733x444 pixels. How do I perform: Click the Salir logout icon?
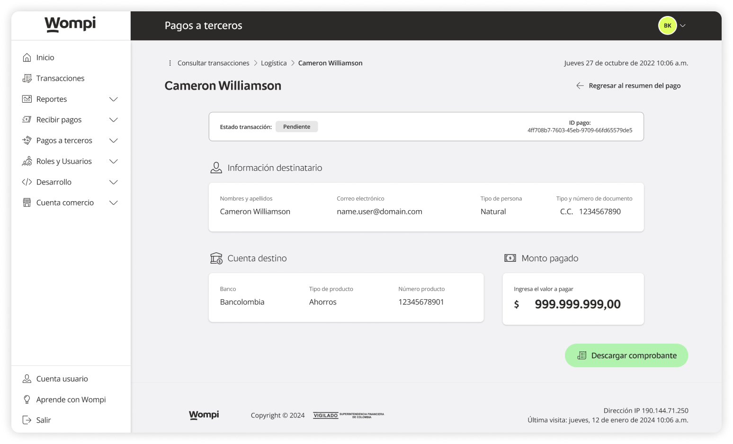(x=27, y=419)
